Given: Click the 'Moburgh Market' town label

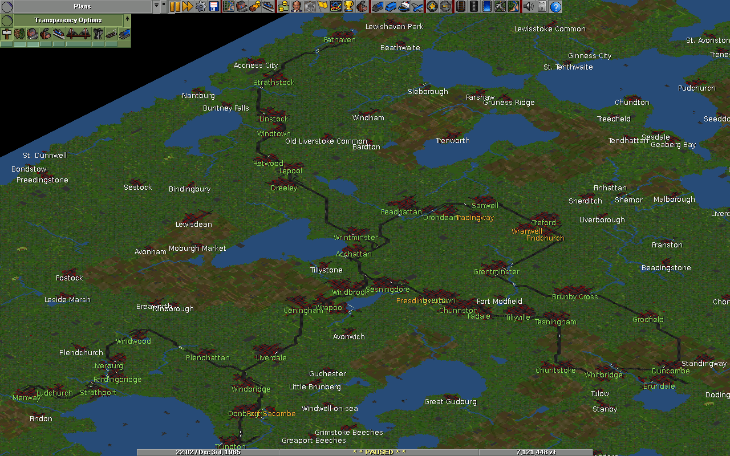Looking at the screenshot, I should 197,249.
